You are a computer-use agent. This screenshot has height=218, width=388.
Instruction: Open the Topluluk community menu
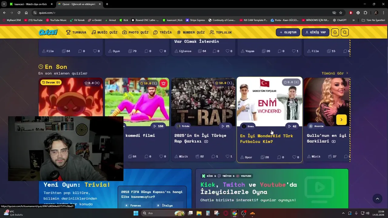pyautogui.click(x=221, y=32)
